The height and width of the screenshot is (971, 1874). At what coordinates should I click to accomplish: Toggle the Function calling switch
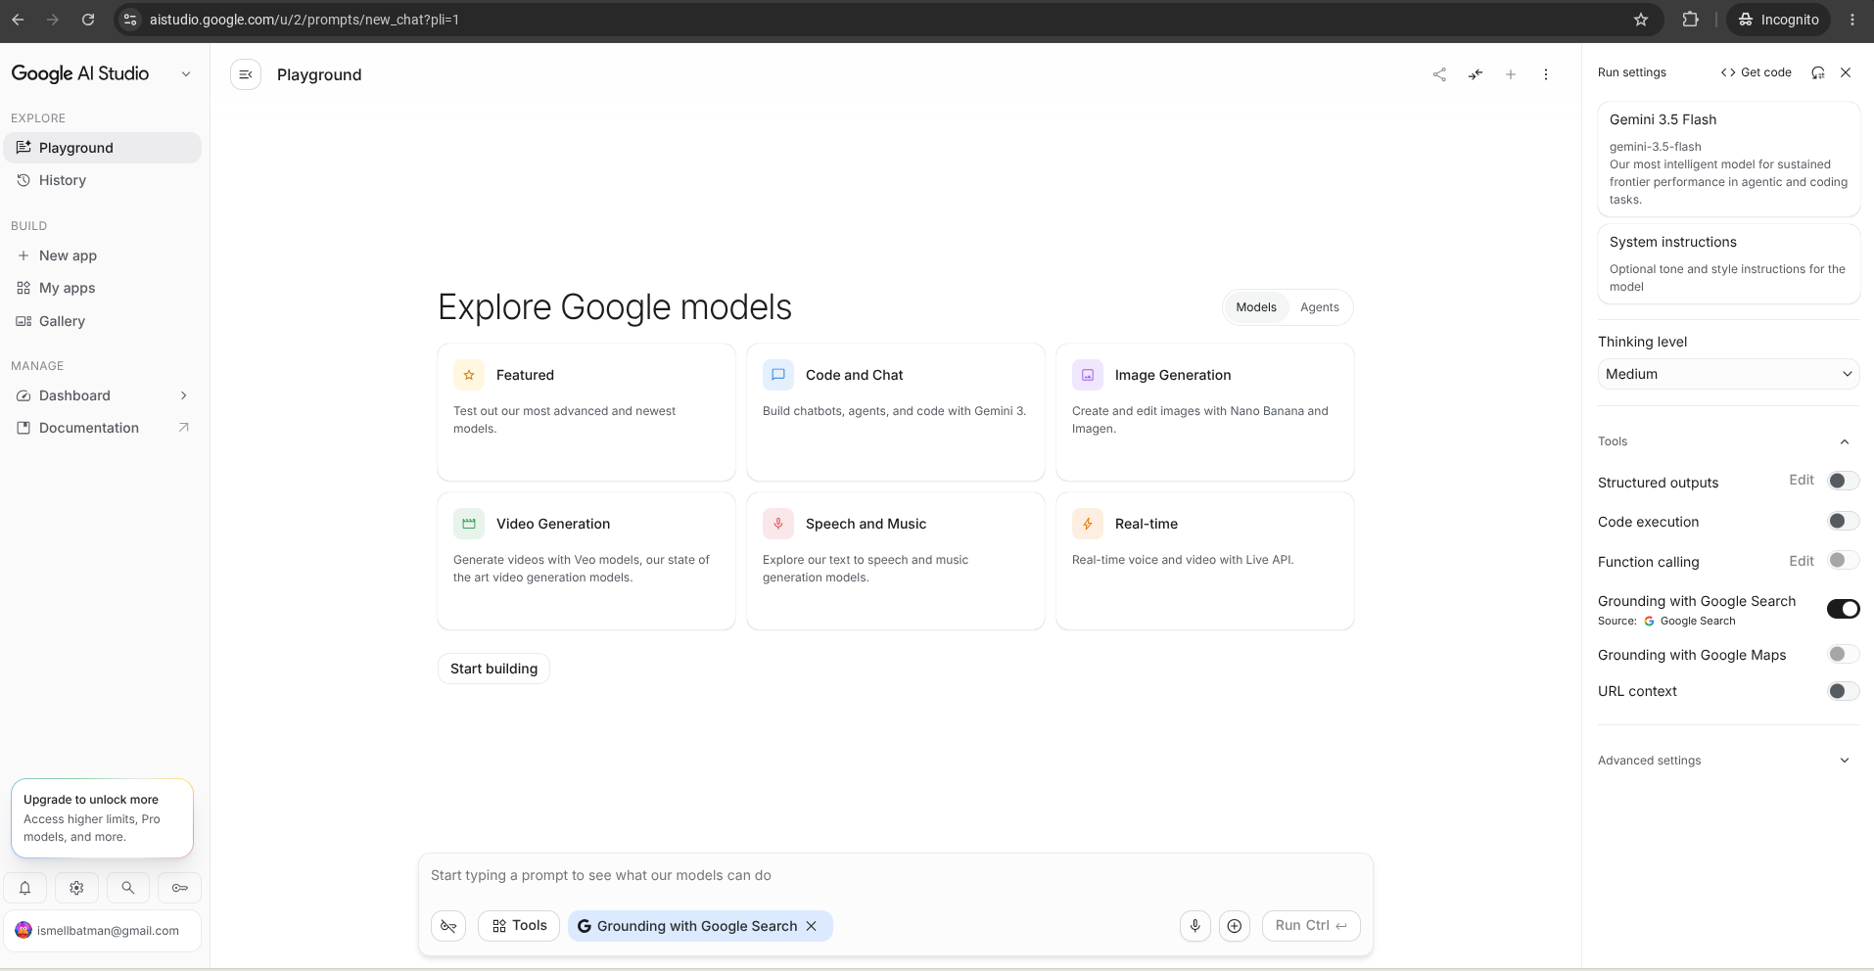pos(1844,560)
